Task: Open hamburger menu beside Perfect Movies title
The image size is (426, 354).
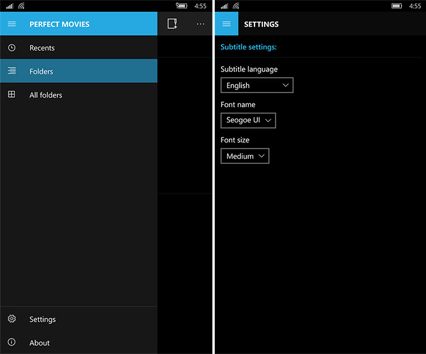Action: click(x=12, y=24)
